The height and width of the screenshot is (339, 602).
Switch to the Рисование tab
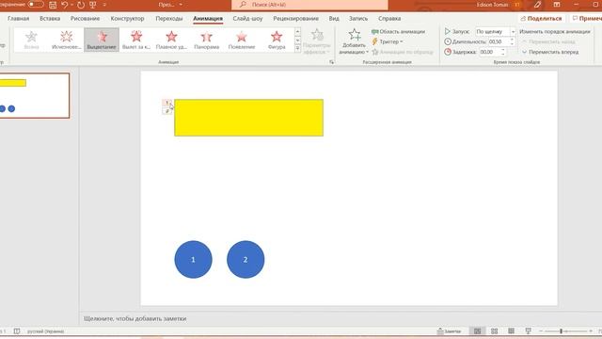point(85,19)
